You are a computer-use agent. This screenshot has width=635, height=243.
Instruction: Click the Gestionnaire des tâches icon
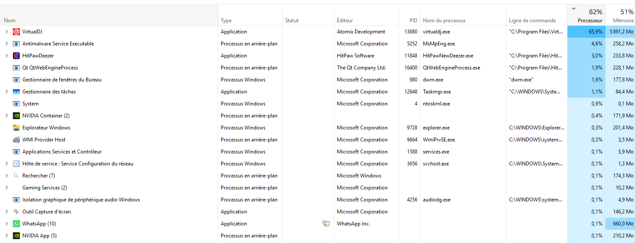click(x=16, y=92)
